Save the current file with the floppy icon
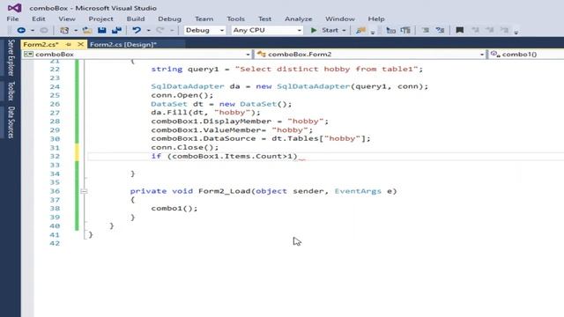Image resolution: width=564 pixels, height=317 pixels. click(x=102, y=30)
